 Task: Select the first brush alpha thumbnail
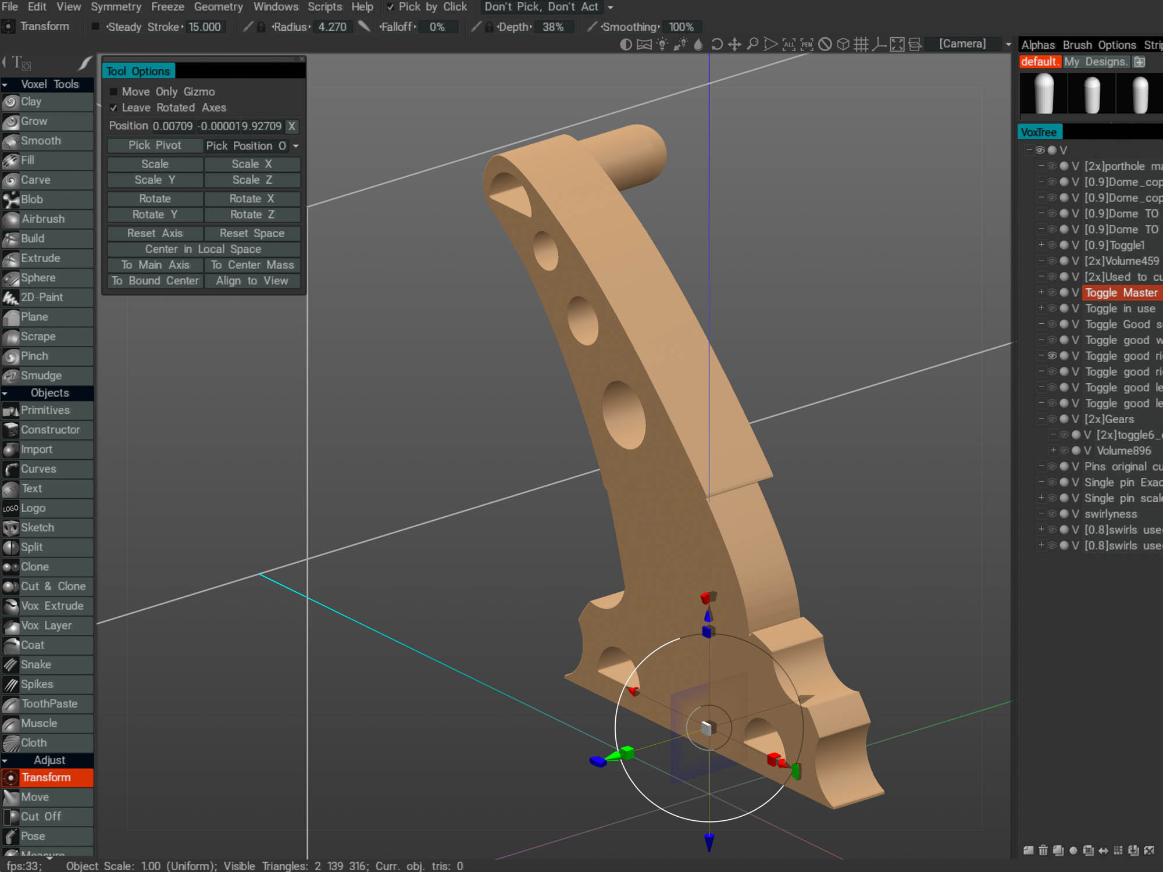(x=1044, y=94)
